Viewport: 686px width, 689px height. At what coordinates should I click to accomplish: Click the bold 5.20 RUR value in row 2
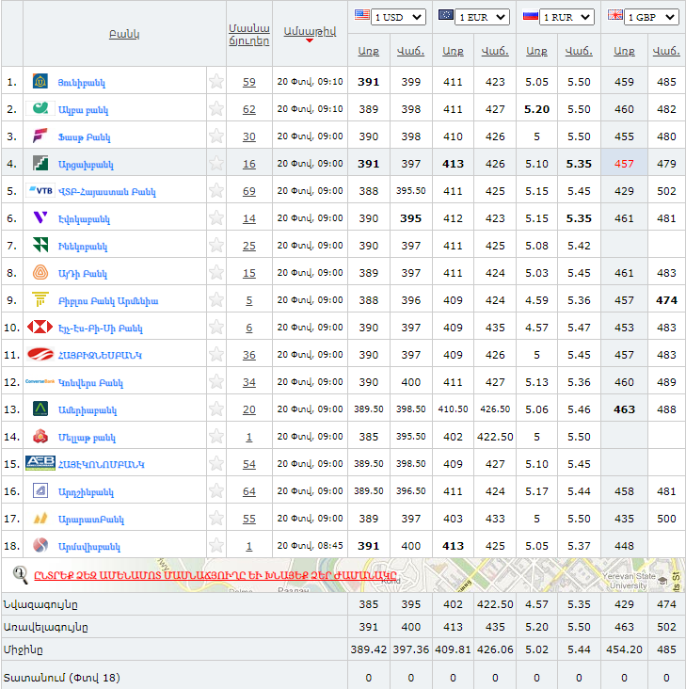pos(536,109)
